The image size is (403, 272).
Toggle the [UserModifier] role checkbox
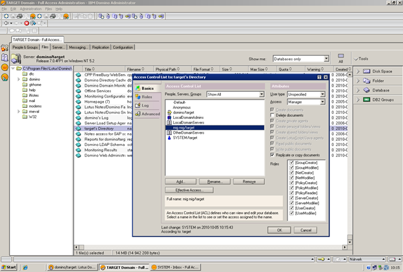click(x=291, y=213)
